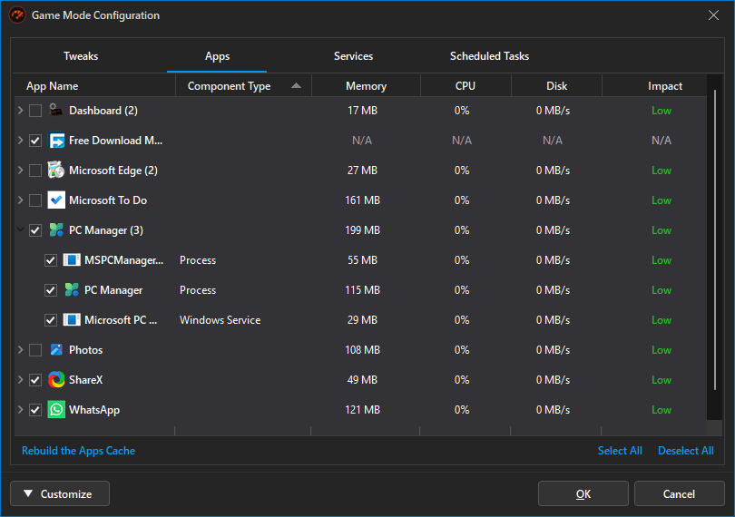Tick the Microsoft To Do checkbox

(35, 200)
